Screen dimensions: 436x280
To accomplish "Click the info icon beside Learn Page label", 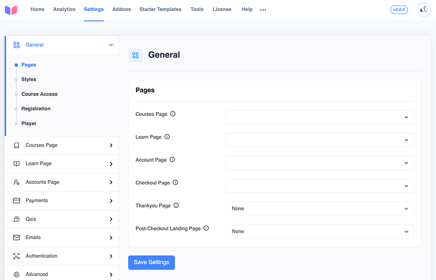I will 167,137.
